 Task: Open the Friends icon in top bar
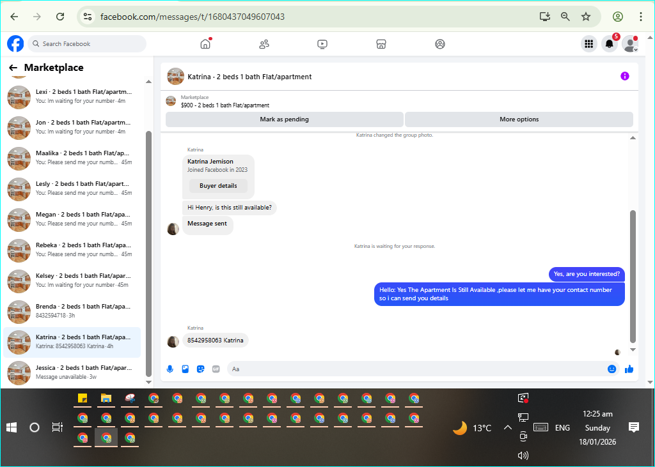(x=264, y=44)
